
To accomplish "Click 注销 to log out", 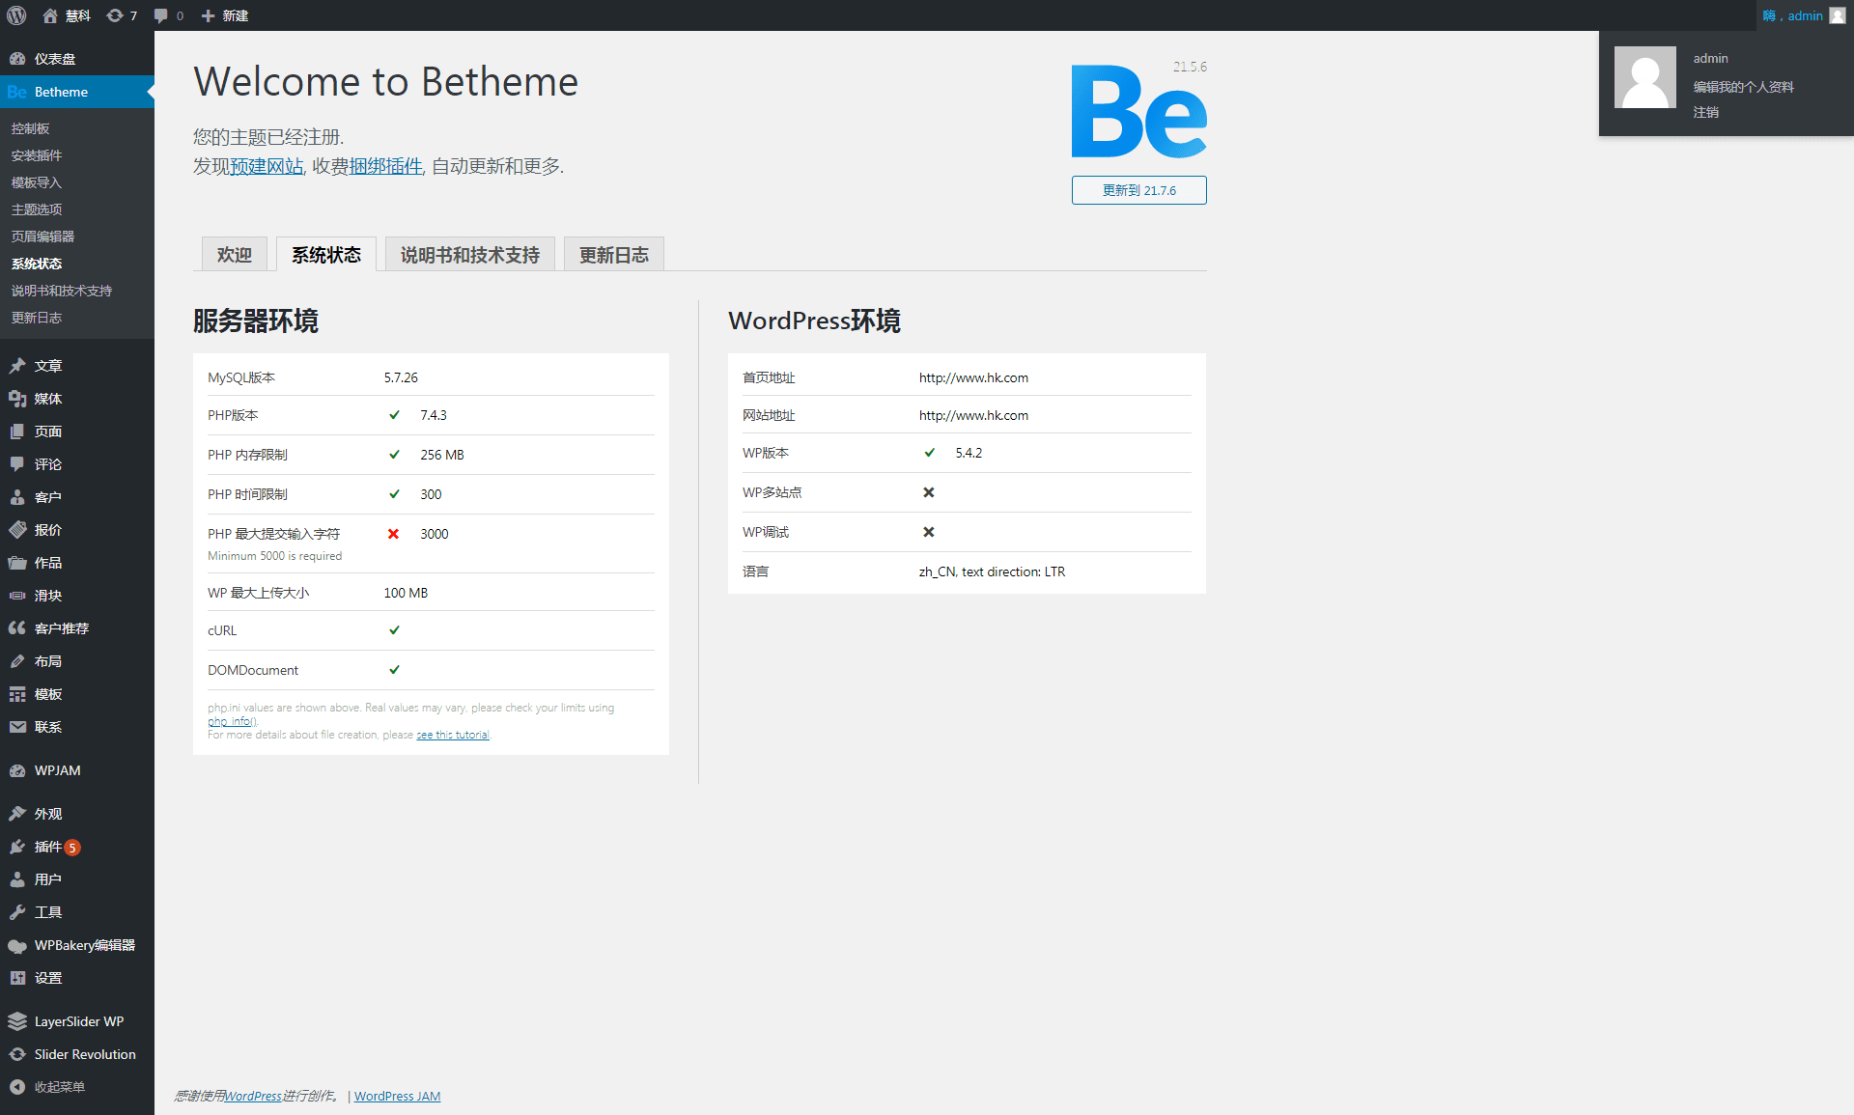I will 1705,112.
